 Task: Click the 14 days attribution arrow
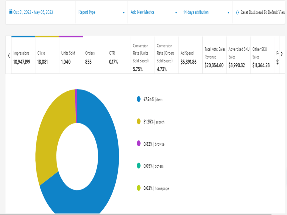click(x=228, y=13)
